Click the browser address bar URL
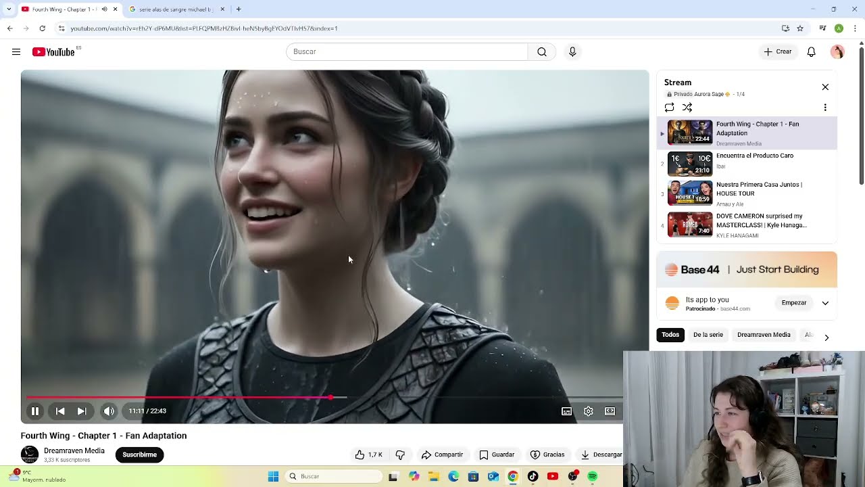Viewport: 865px width, 487px height. (x=204, y=28)
